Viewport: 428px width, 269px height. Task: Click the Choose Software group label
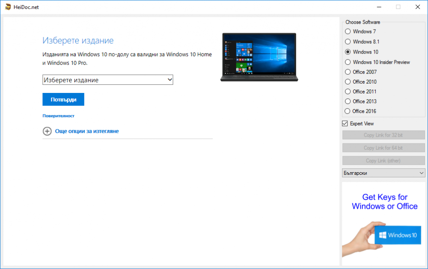pos(363,22)
